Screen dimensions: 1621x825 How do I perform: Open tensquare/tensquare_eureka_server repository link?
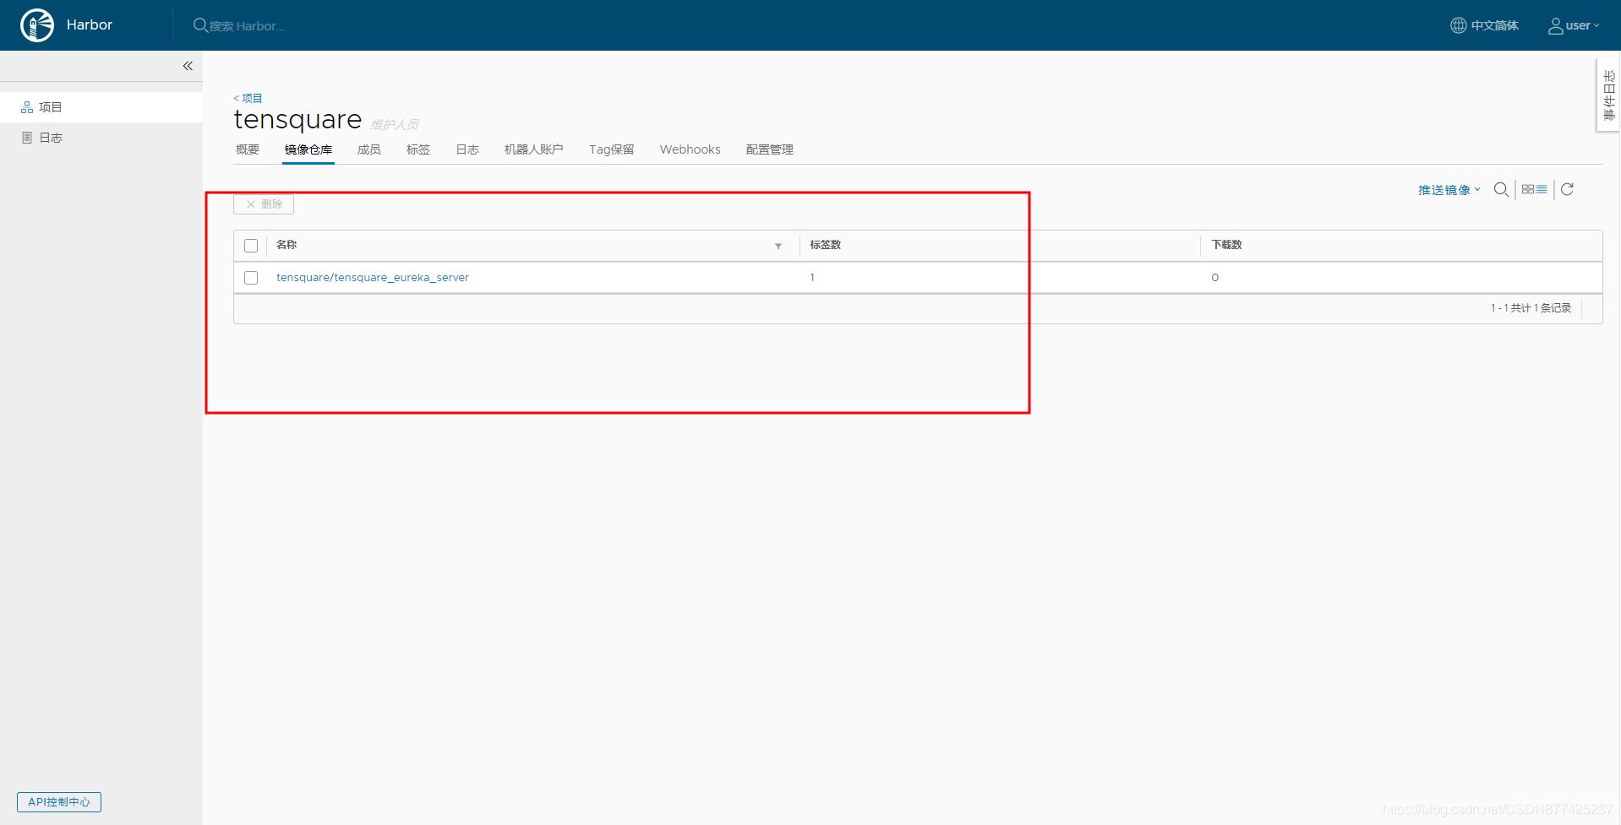(x=373, y=278)
